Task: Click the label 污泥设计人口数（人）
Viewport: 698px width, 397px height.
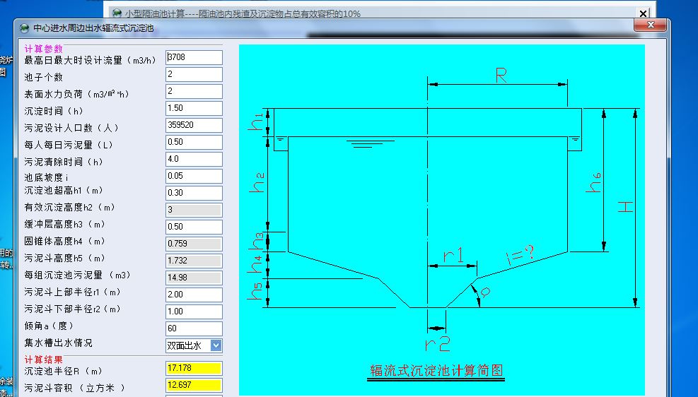Action: (71, 128)
